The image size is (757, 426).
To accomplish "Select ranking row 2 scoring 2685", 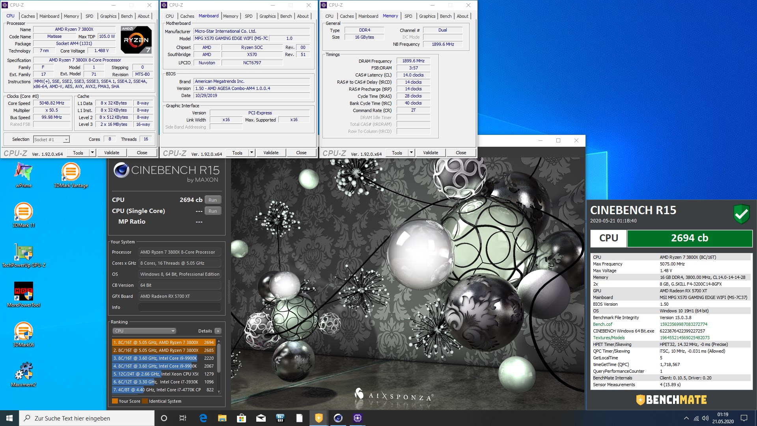I will coord(164,350).
